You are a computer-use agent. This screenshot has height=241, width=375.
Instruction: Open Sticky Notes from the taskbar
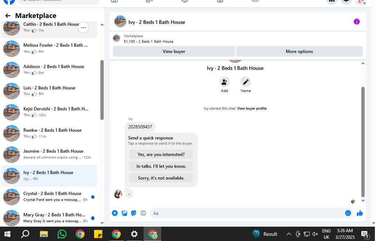pyautogui.click(x=98, y=234)
